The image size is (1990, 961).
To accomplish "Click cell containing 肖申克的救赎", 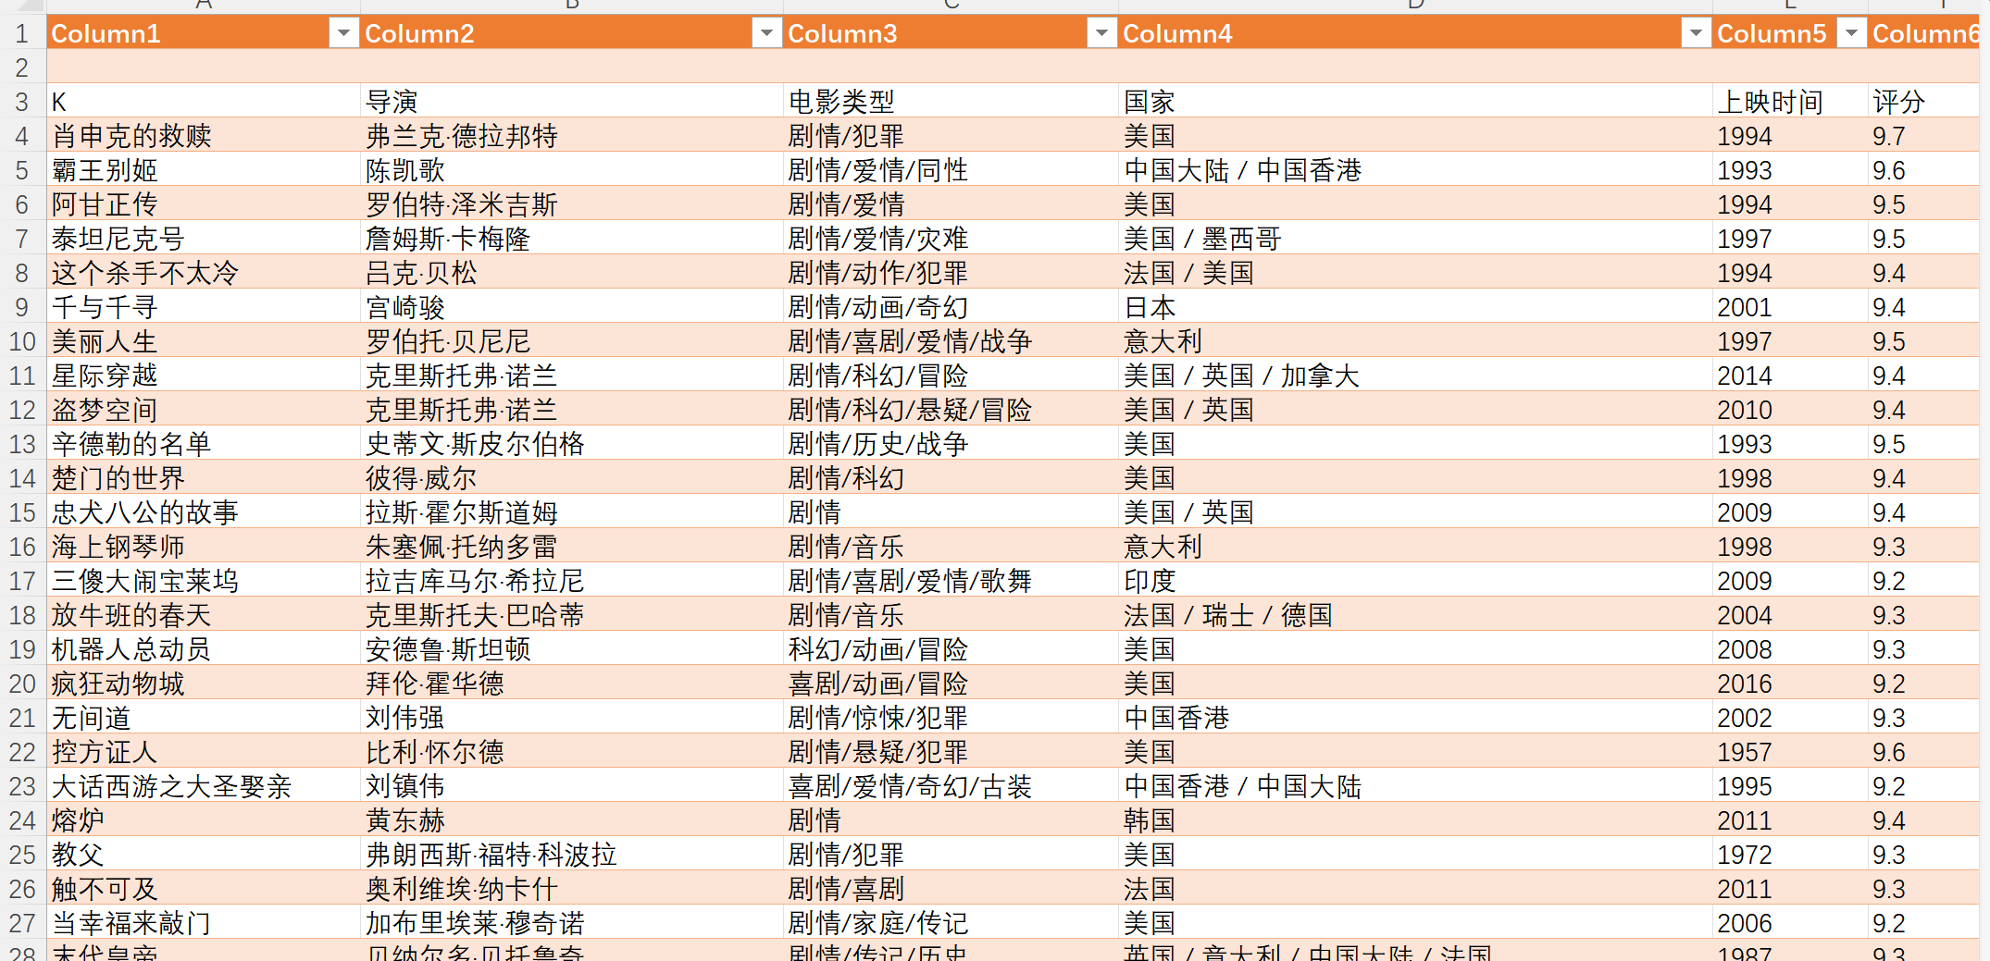I will (203, 136).
